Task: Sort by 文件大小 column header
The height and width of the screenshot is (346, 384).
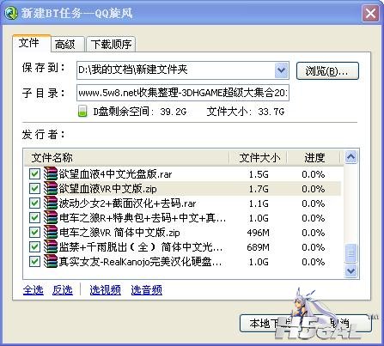Action: click(259, 157)
